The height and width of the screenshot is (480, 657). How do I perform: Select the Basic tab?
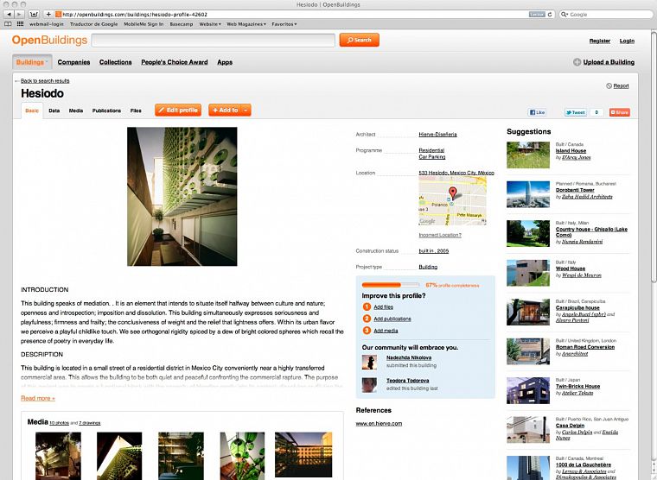(x=32, y=111)
